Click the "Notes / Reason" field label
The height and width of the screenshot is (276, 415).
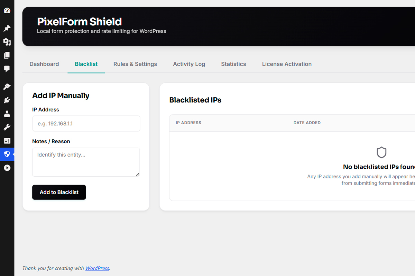(51, 141)
